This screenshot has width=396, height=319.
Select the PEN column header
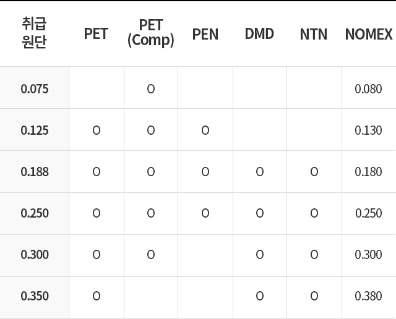pyautogui.click(x=205, y=34)
